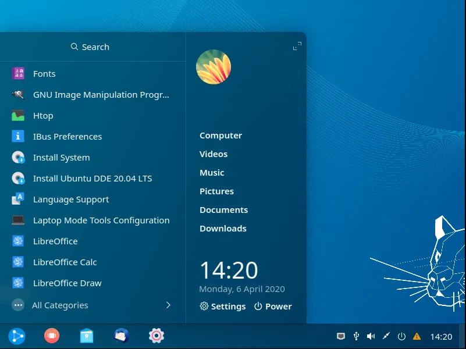Open IBus Preferences info icon
This screenshot has width=466, height=349.
tap(18, 136)
